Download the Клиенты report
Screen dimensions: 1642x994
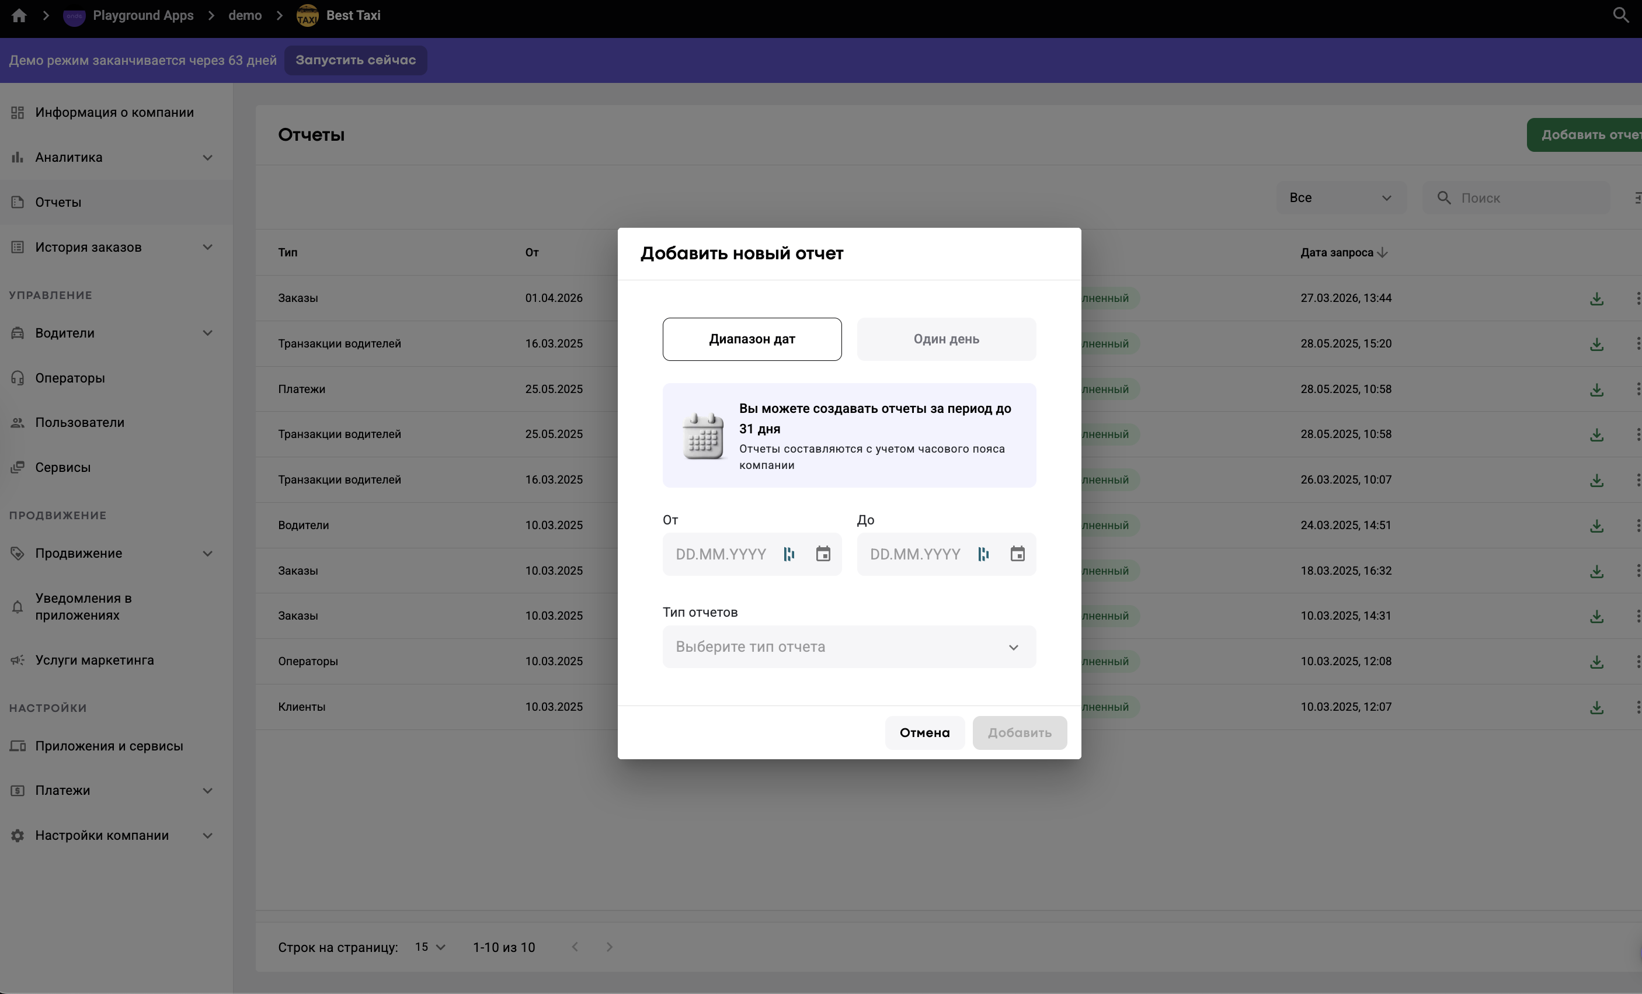pos(1596,707)
